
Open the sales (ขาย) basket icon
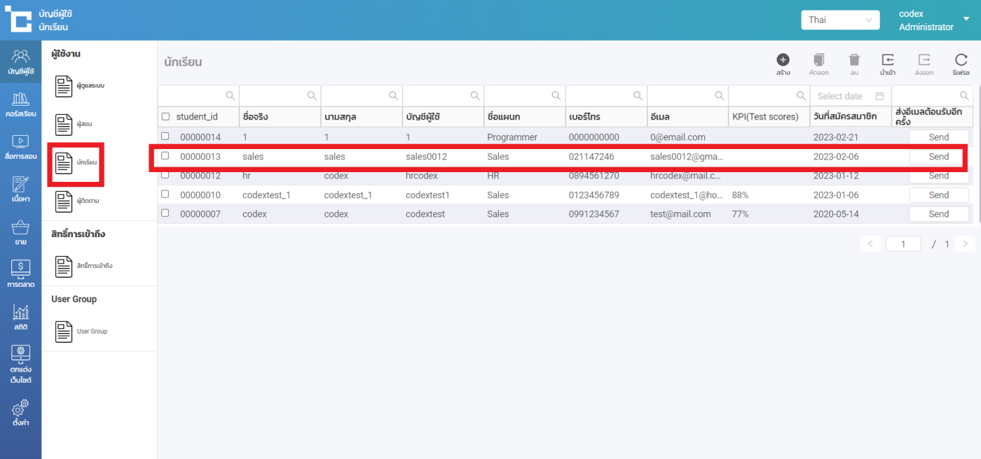(20, 232)
